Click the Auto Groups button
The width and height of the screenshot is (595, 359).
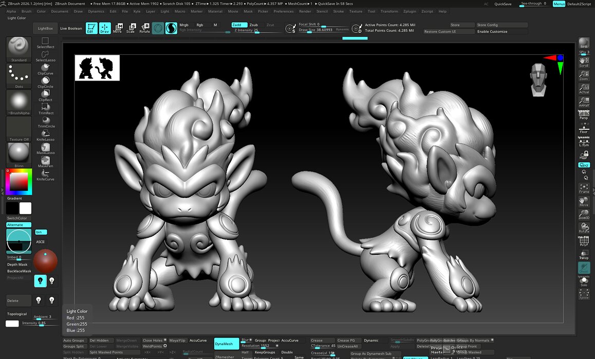pos(74,341)
